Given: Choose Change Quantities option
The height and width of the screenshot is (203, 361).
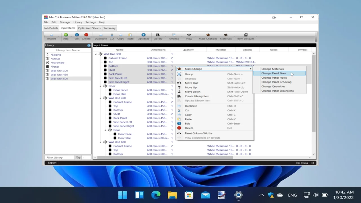Looking at the screenshot, I should 279,87.
